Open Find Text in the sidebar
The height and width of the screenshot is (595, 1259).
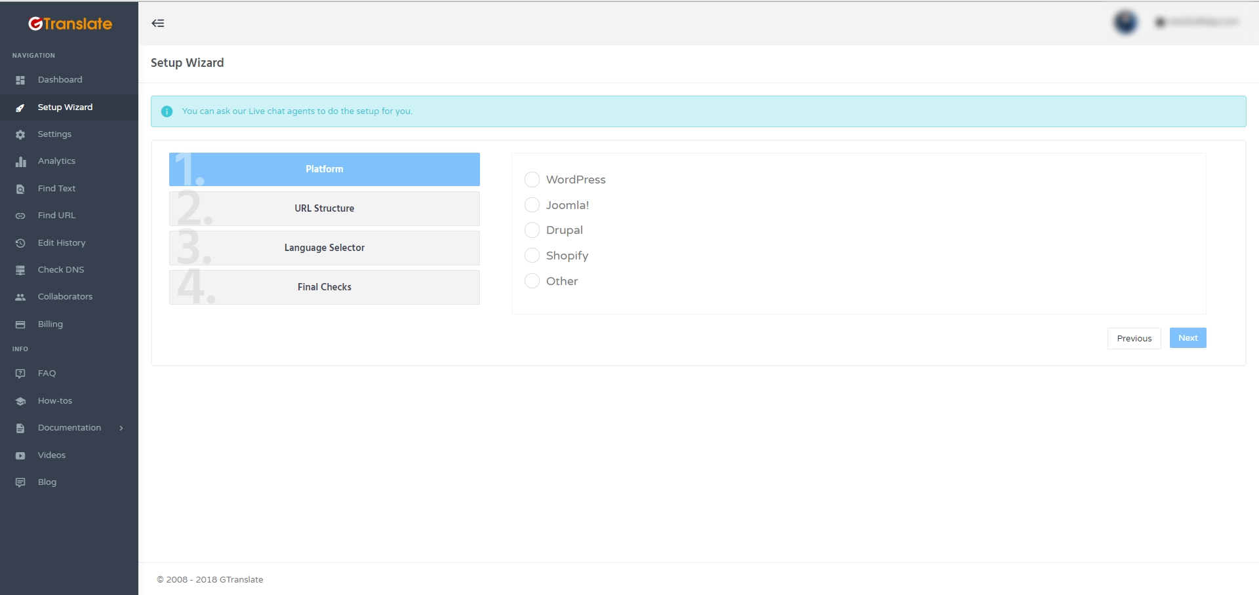(56, 188)
